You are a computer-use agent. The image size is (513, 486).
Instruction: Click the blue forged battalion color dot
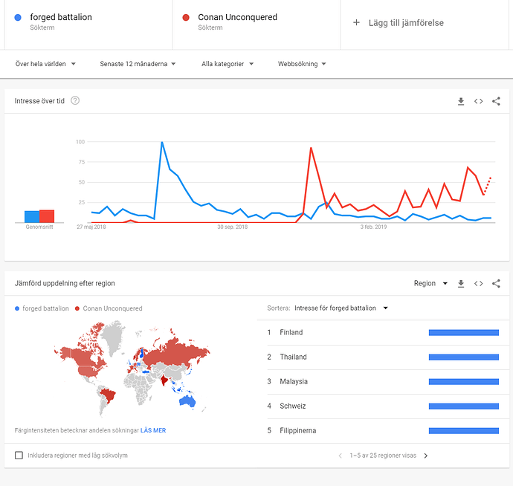coord(18,18)
